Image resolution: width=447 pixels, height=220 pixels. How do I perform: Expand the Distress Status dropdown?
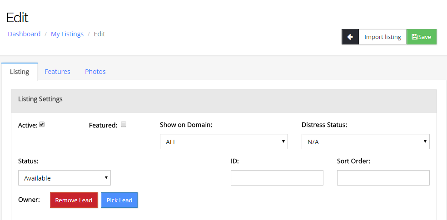pyautogui.click(x=366, y=142)
